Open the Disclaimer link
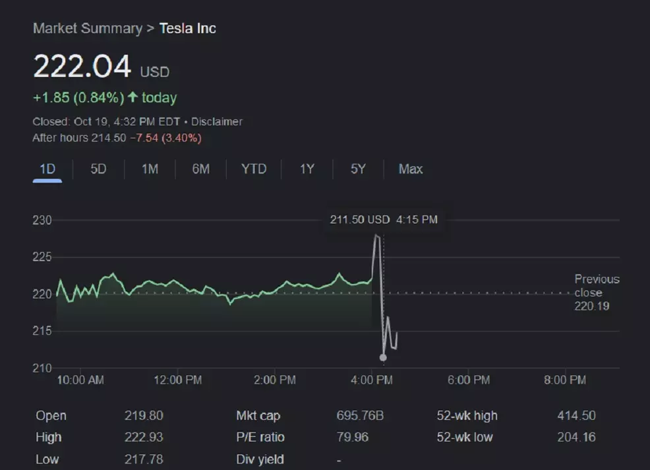The width and height of the screenshot is (650, 470). pyautogui.click(x=217, y=121)
